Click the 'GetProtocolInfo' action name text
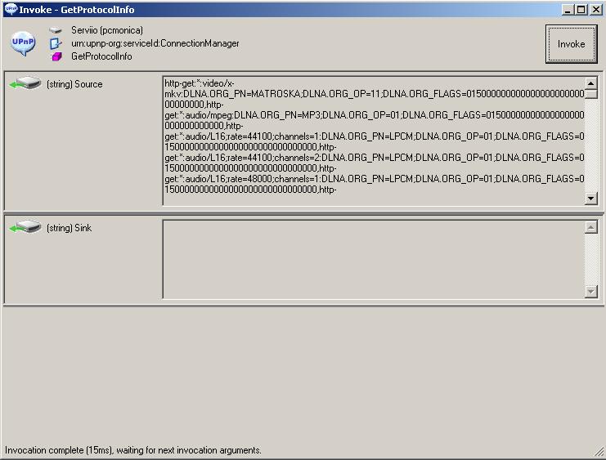 pyautogui.click(x=101, y=56)
